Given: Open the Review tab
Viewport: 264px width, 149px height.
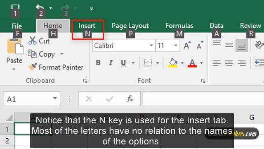Looking at the screenshot, I should (x=250, y=26).
